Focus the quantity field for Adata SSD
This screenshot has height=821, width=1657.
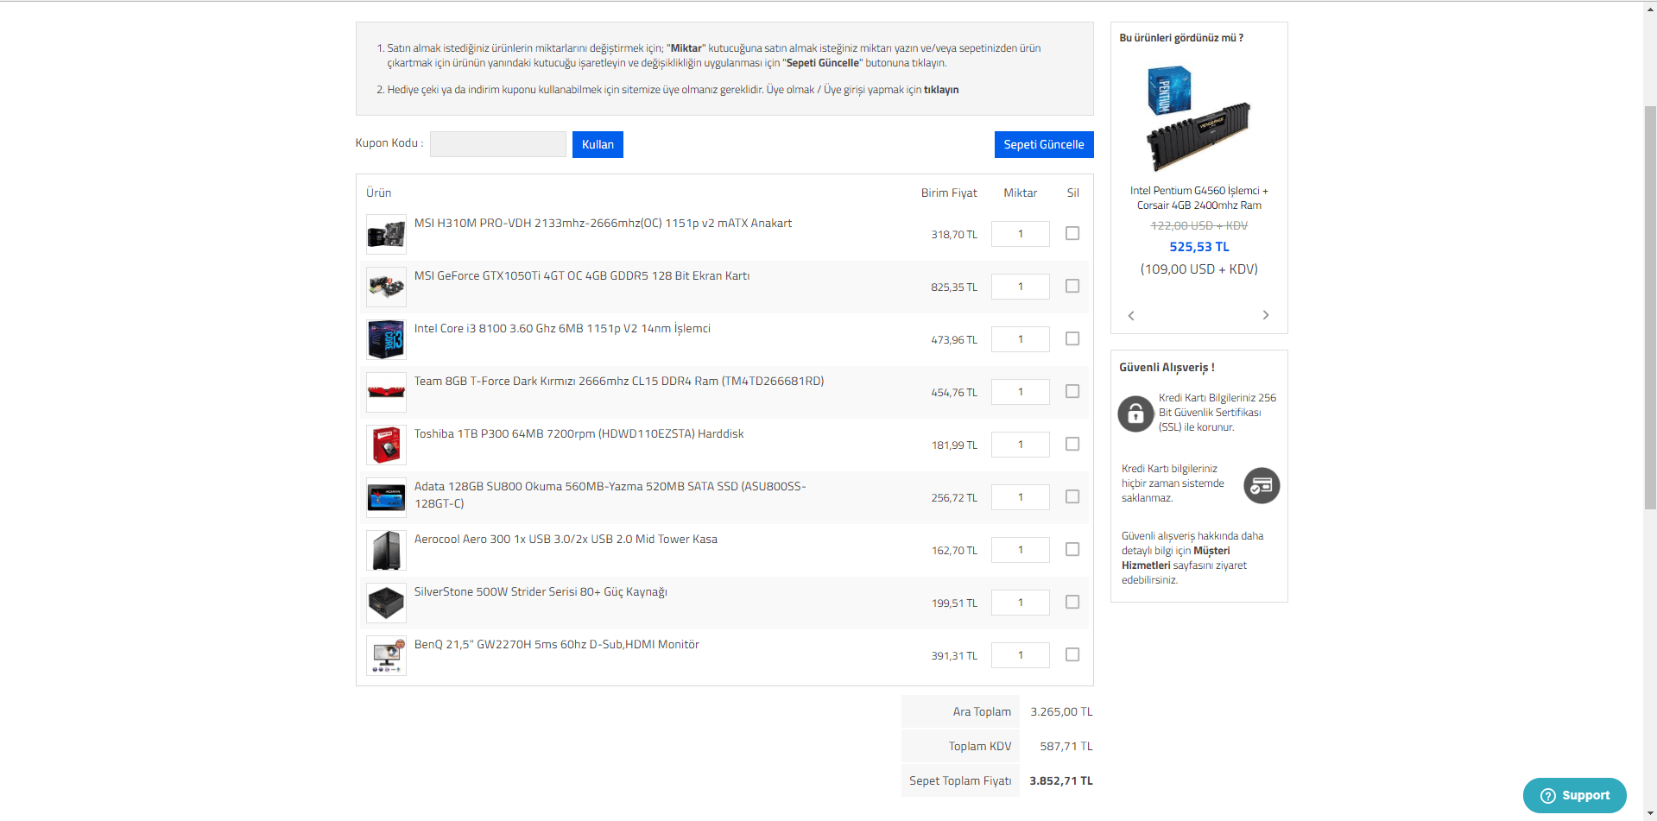coord(1021,497)
